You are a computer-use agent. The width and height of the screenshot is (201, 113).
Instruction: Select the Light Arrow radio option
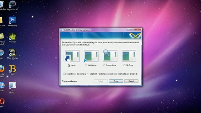86,65
